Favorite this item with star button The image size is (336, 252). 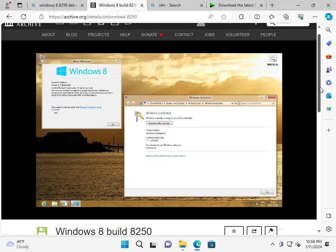(234, 231)
